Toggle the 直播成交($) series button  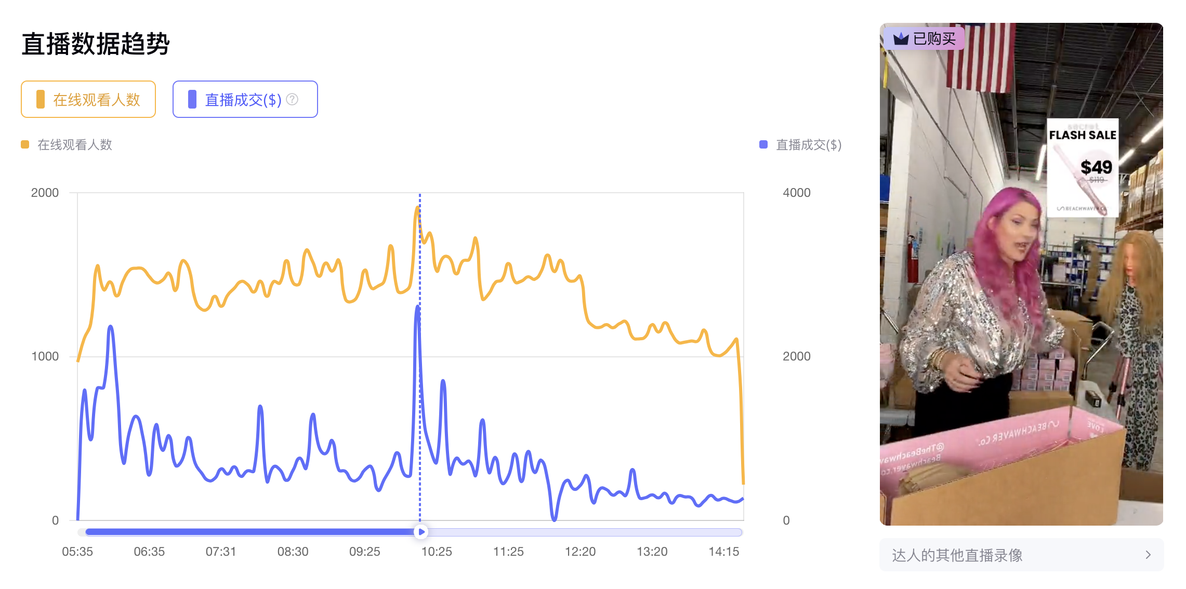[x=244, y=99]
